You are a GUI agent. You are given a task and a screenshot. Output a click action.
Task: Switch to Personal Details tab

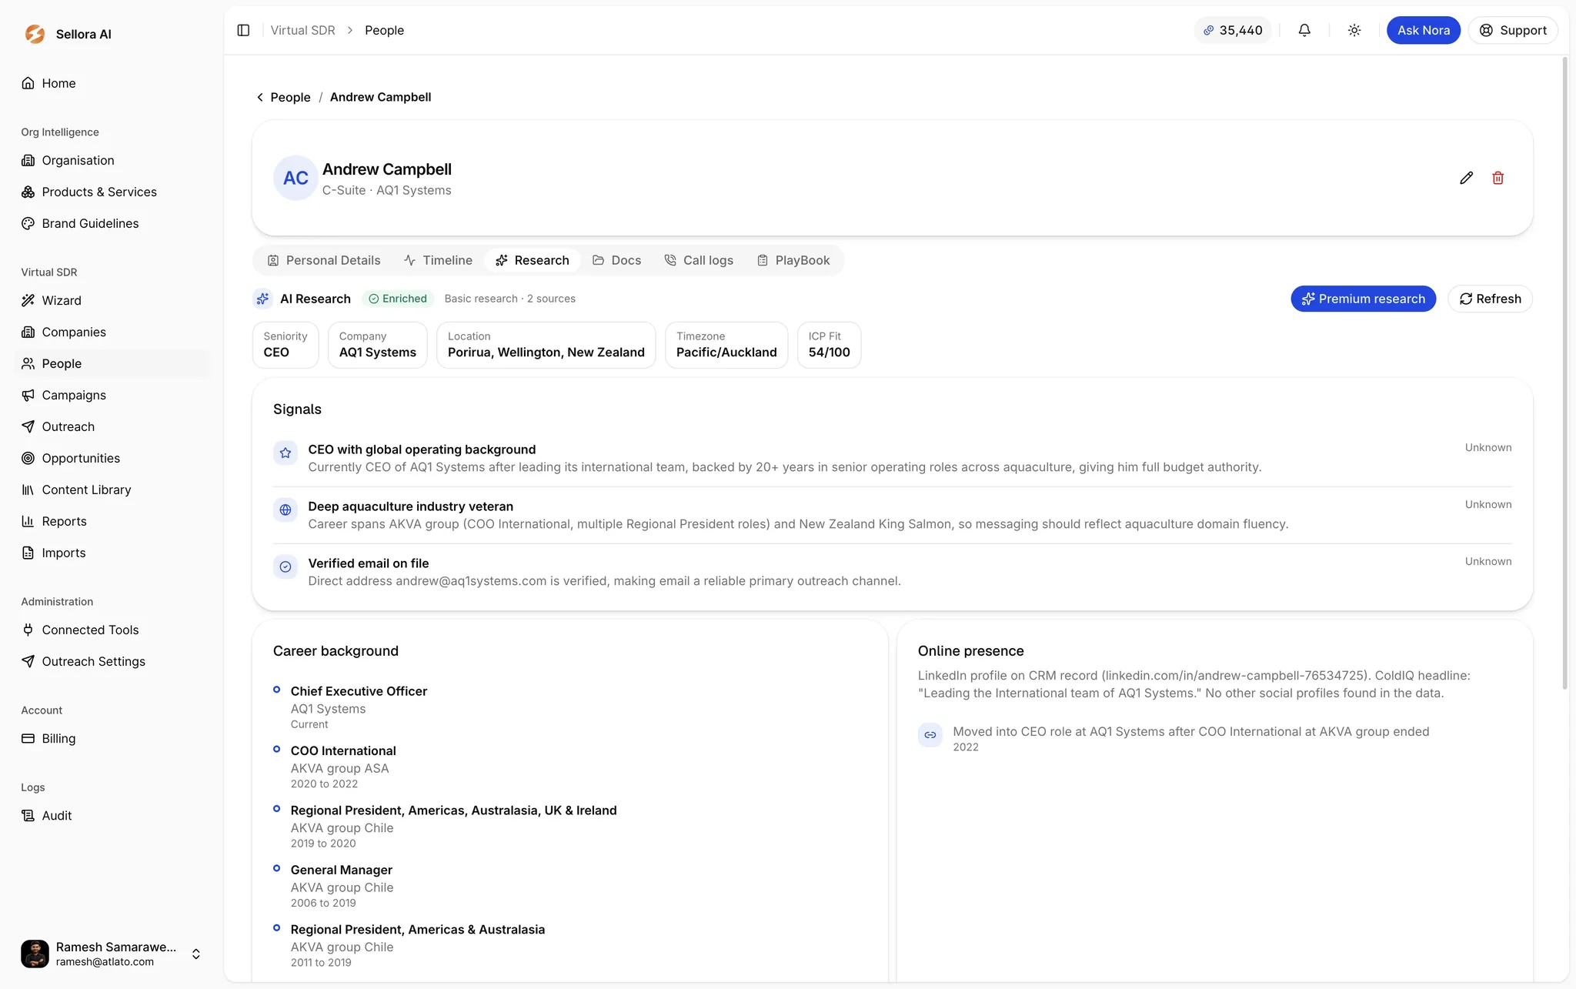pos(323,260)
